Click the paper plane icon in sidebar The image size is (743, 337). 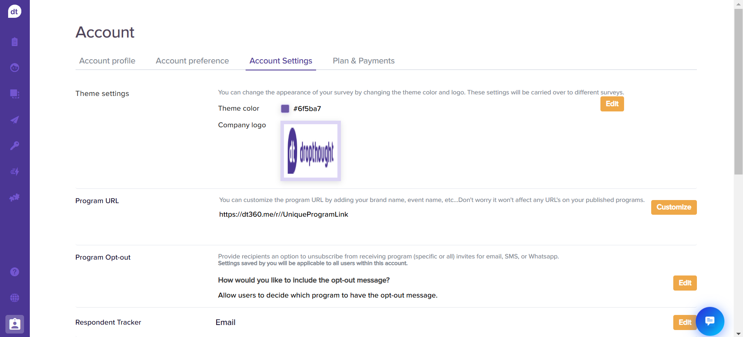pyautogui.click(x=15, y=120)
